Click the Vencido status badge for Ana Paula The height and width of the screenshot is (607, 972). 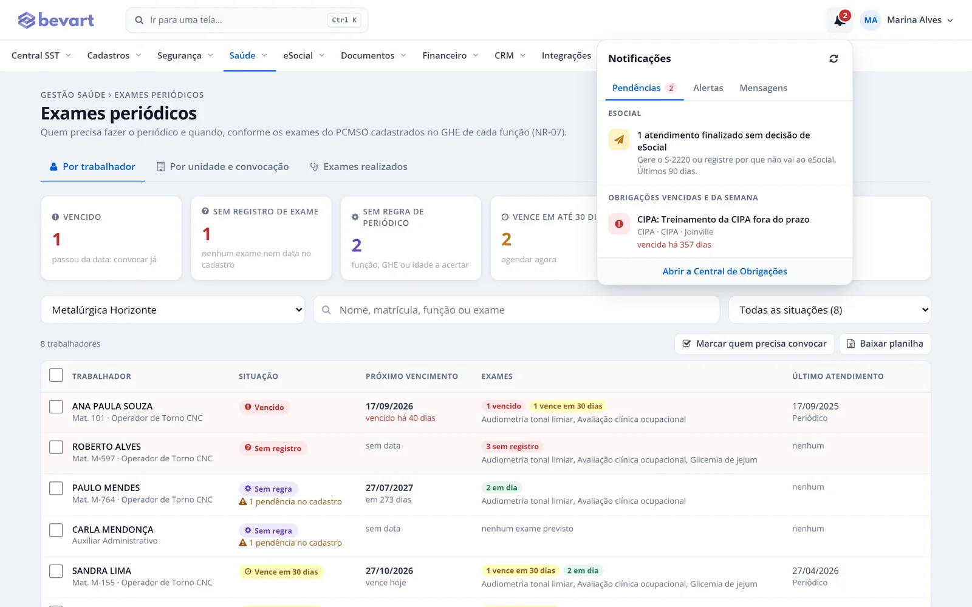pos(264,407)
